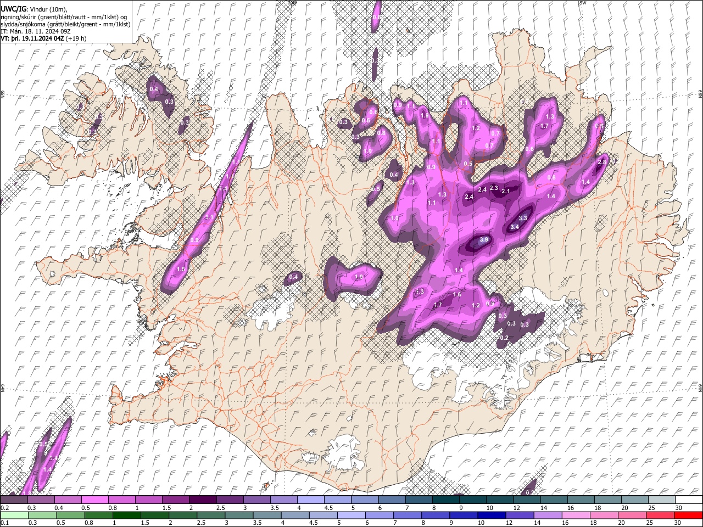Select the 1.5–2 purple swatch in upper legend row

click(x=175, y=500)
